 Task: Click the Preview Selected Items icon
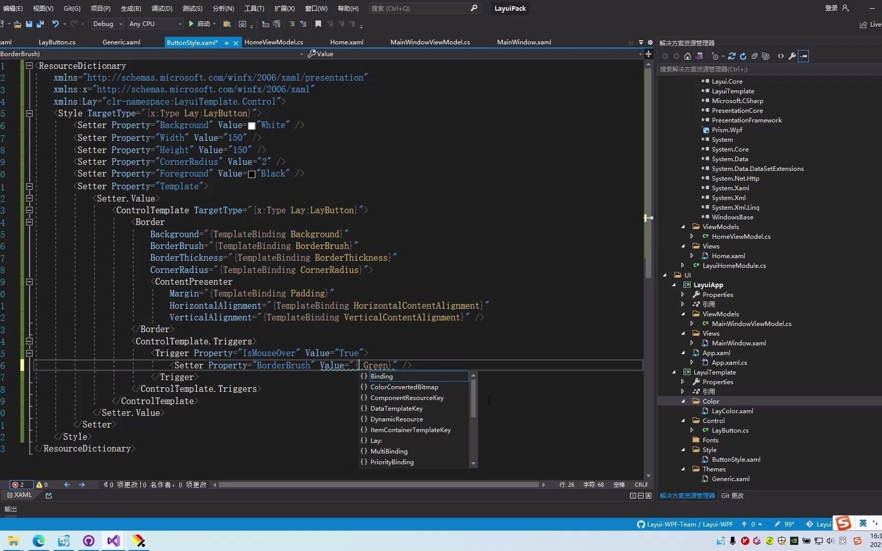coord(803,56)
